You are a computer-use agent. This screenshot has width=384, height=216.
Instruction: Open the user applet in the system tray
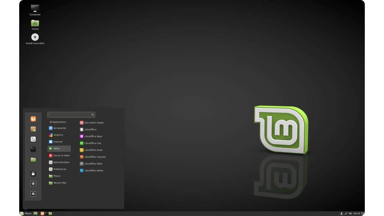click(341, 214)
